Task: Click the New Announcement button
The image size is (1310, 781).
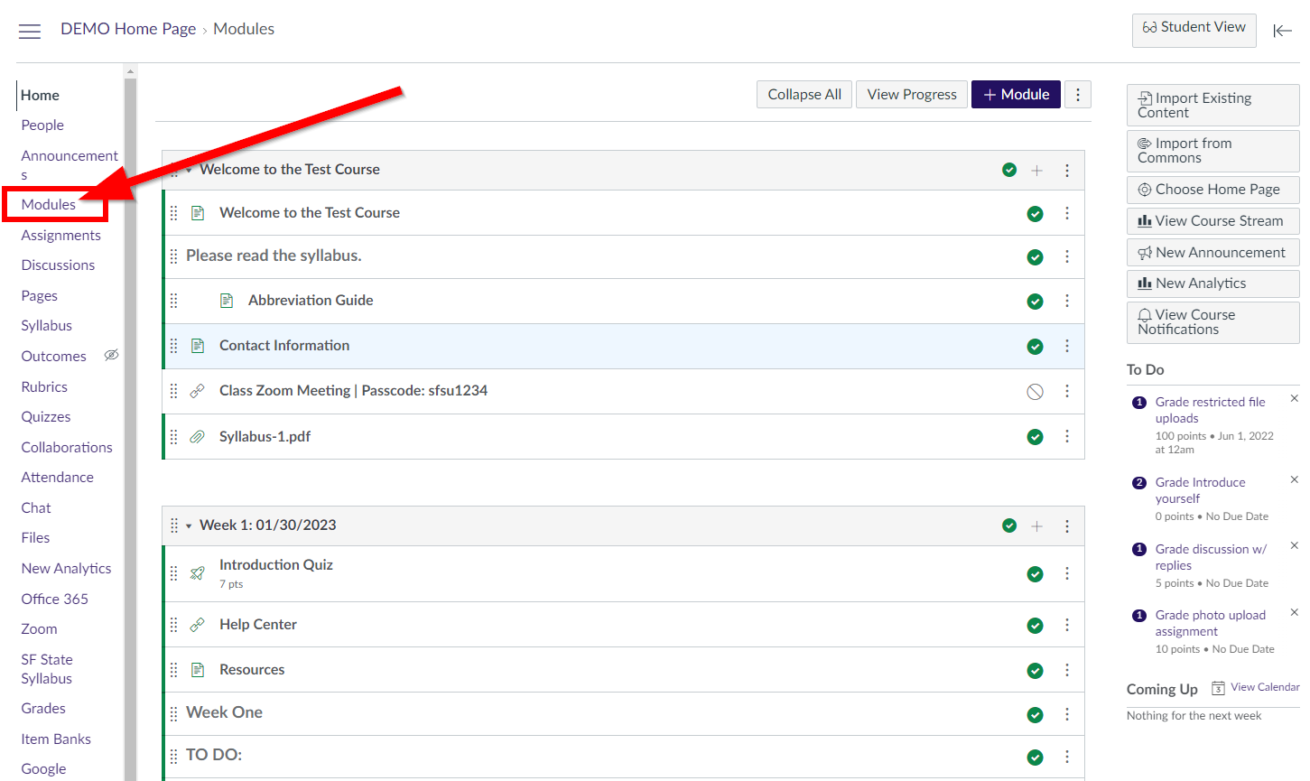Action: (1212, 253)
